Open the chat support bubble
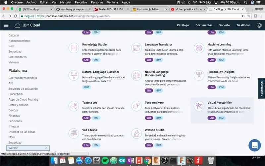Viewport: 265px width, 166px height. [254, 145]
